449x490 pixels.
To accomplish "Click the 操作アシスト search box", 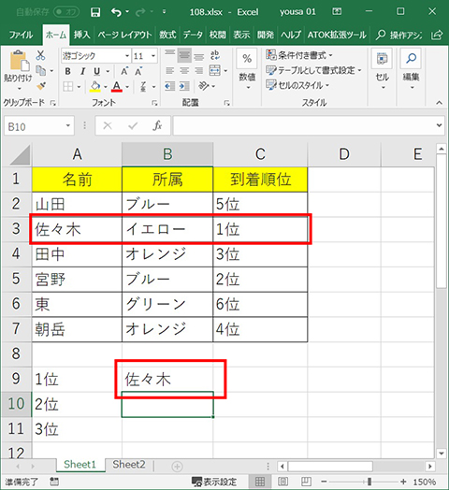I will 399,35.
